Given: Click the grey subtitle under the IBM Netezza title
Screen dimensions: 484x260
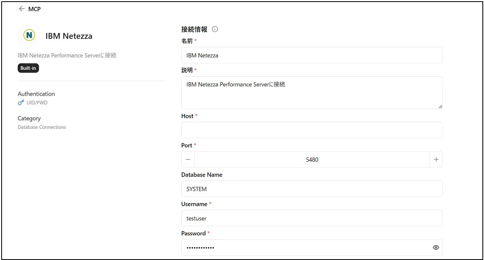Looking at the screenshot, I should tap(67, 55).
